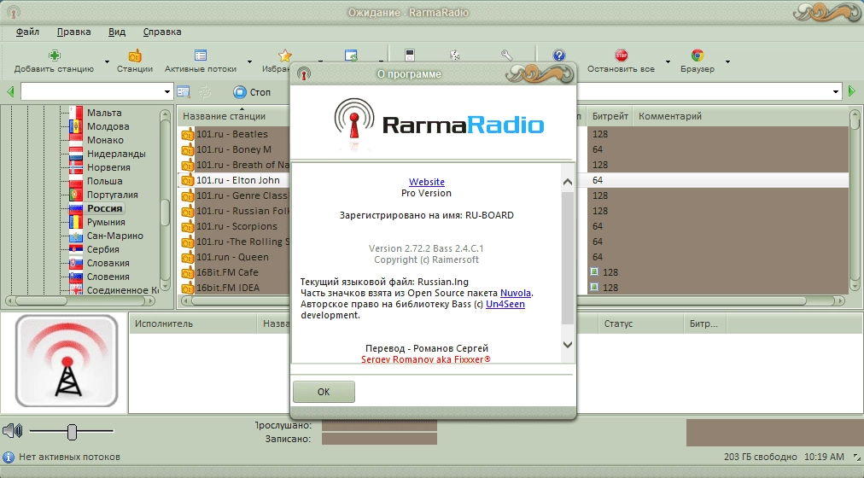
Task: Click scroll-up arrow in About dialog
Action: (568, 182)
